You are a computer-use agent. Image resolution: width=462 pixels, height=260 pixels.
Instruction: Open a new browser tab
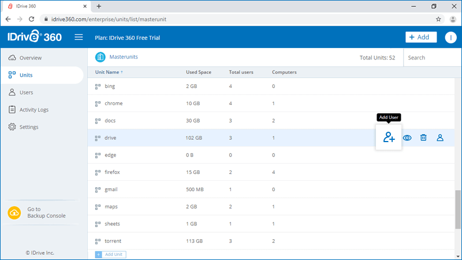(99, 6)
